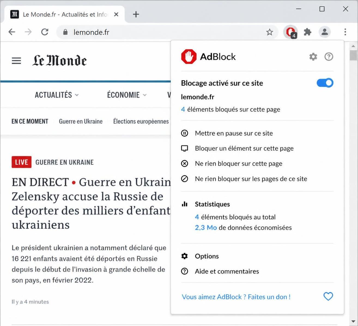The image size is (358, 326).
Task: Close the Le Monde.fr tab
Action: tap(116, 14)
